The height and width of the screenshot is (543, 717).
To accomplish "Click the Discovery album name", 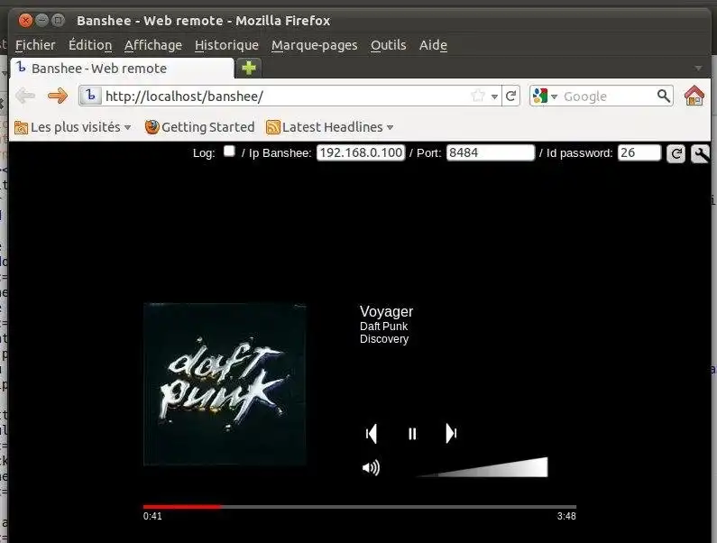I will [384, 339].
